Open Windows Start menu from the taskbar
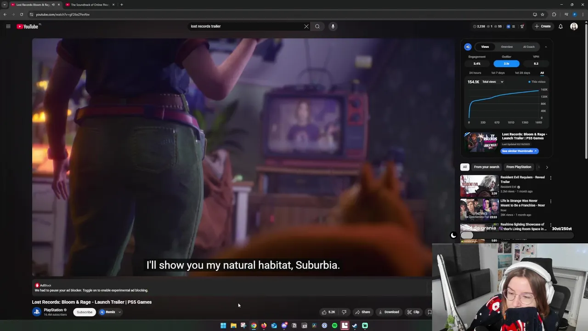The height and width of the screenshot is (331, 588). (223, 325)
